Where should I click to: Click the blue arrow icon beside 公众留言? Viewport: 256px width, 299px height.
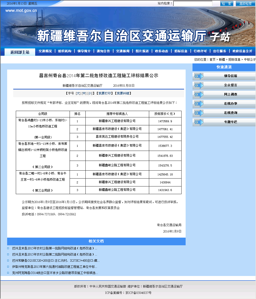[x=199, y=85]
